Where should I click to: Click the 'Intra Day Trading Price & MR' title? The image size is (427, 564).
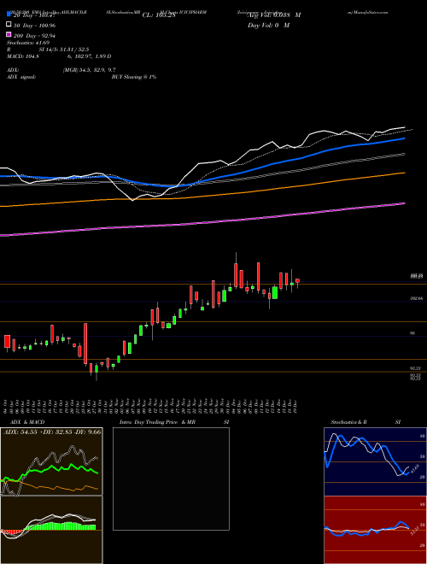[x=157, y=422]
